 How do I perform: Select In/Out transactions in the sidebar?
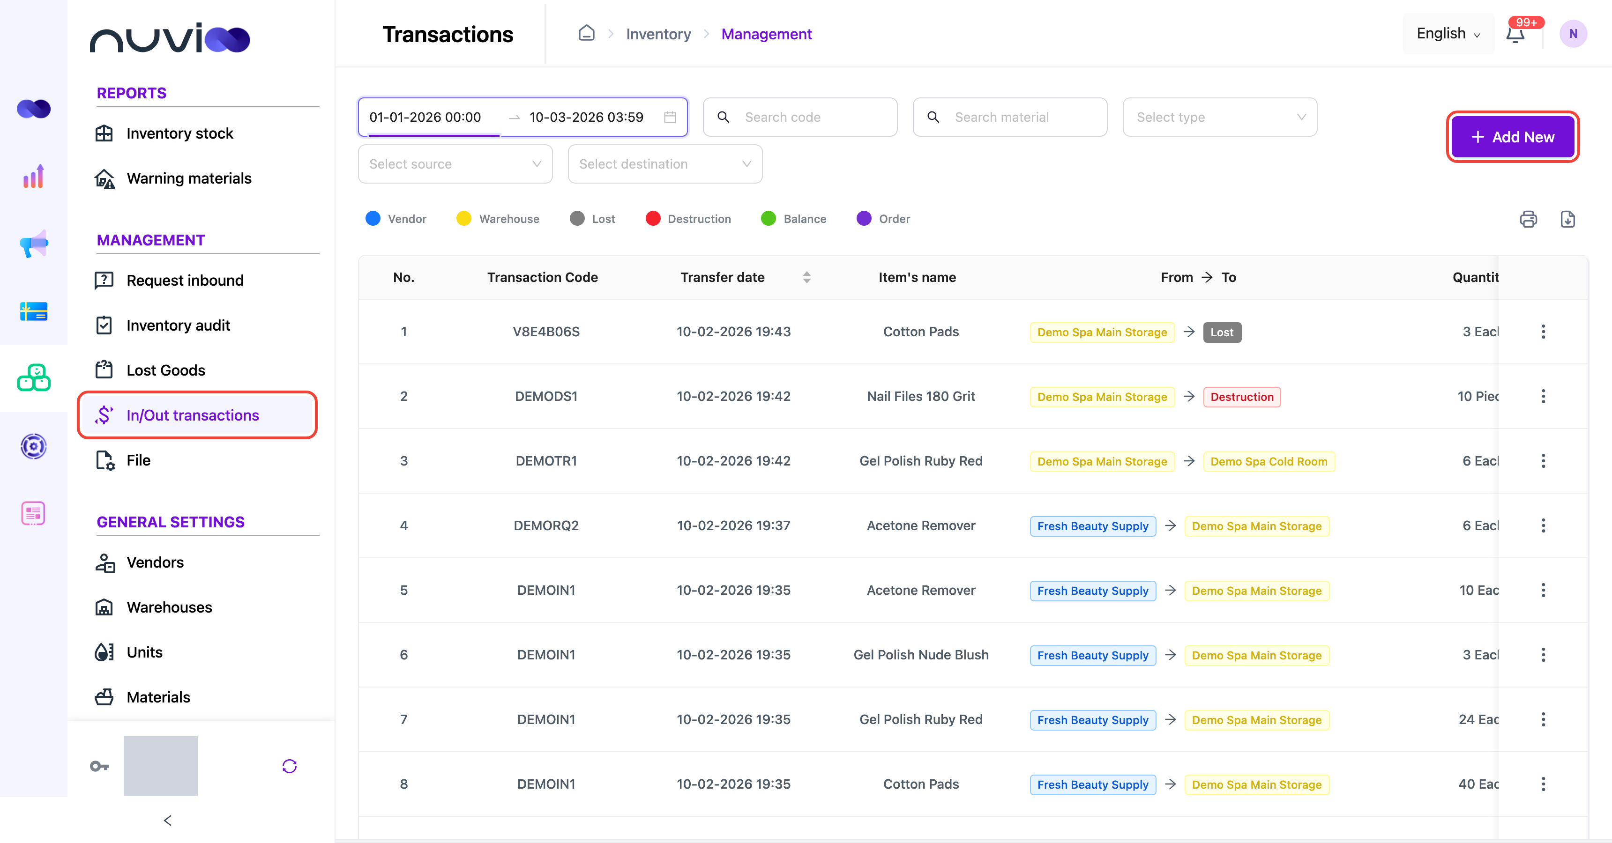pos(198,415)
